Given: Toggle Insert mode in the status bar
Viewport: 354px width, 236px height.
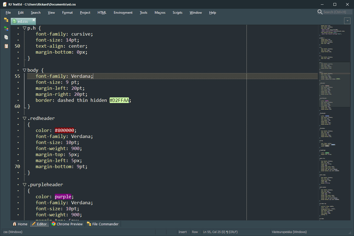Looking at the screenshot, I should coord(183,232).
